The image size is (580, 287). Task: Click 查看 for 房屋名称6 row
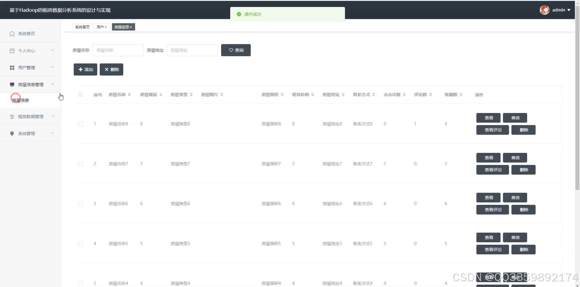pos(488,198)
